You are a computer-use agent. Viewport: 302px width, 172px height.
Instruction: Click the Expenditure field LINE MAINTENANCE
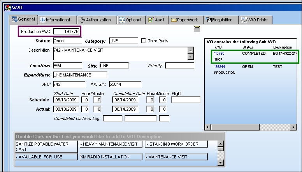click(80, 75)
